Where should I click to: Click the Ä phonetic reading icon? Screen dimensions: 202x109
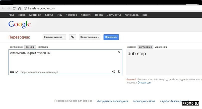coord(119,72)
